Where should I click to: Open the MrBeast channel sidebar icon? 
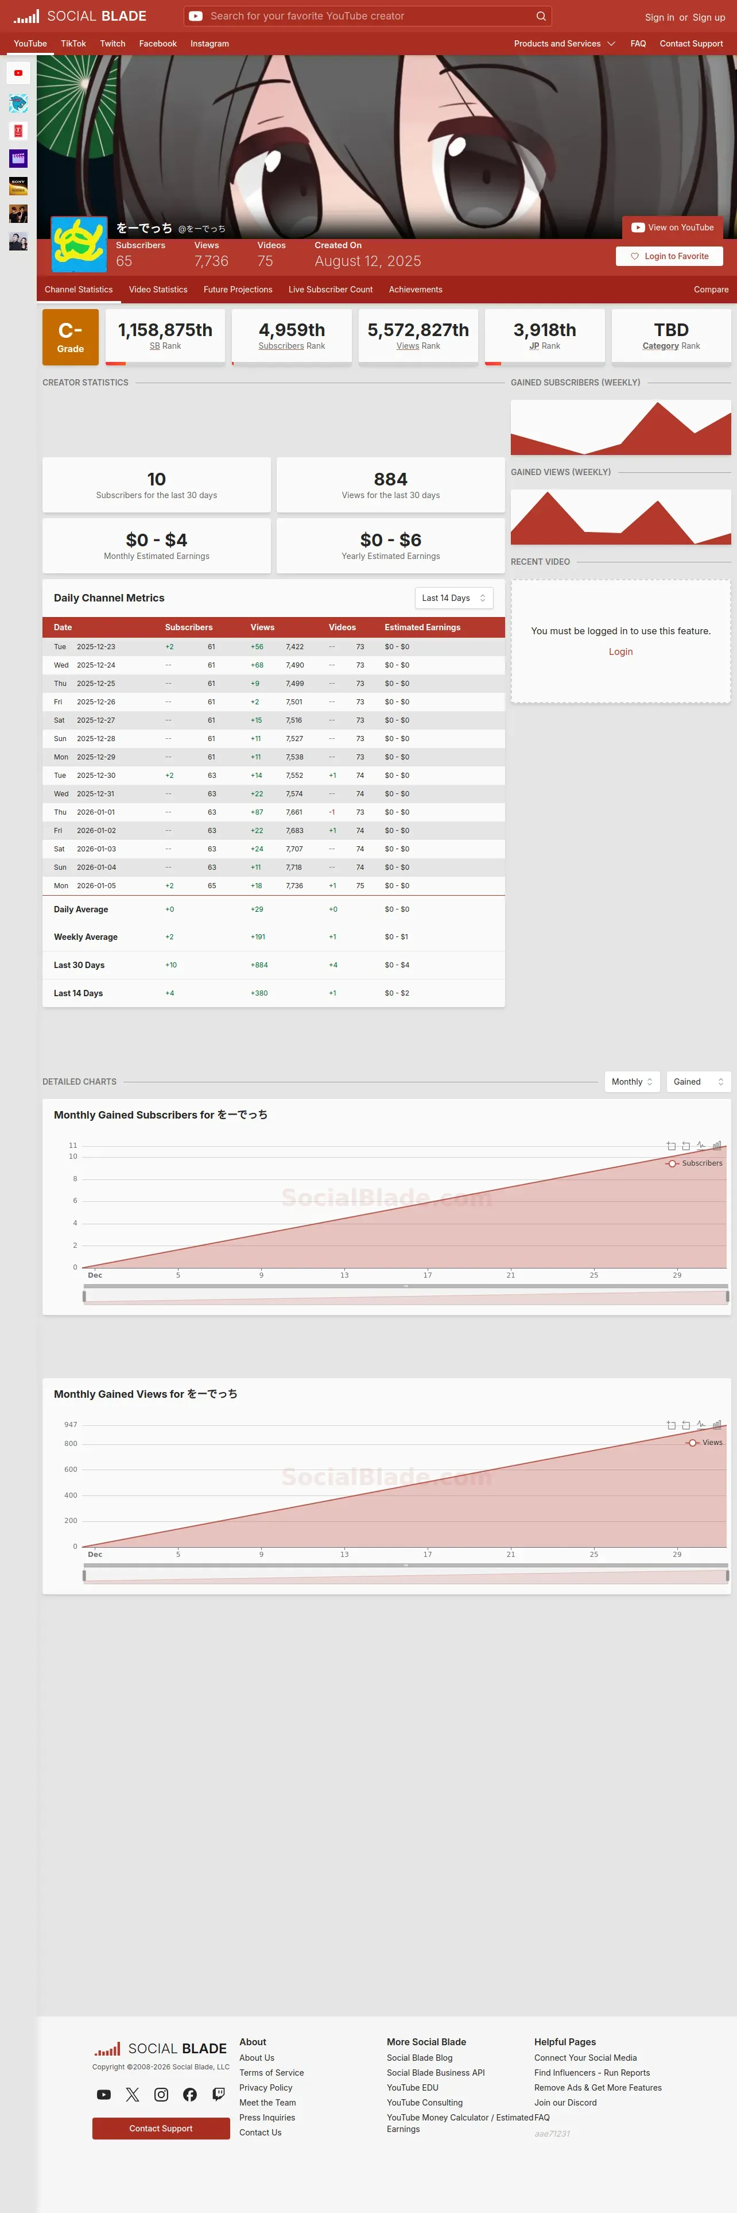18,104
